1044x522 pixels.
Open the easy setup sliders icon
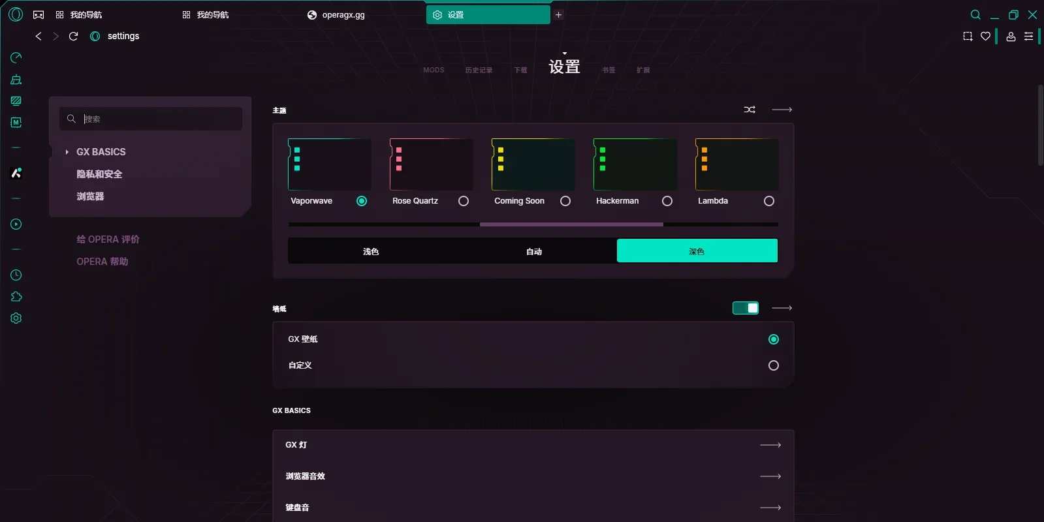[1028, 37]
